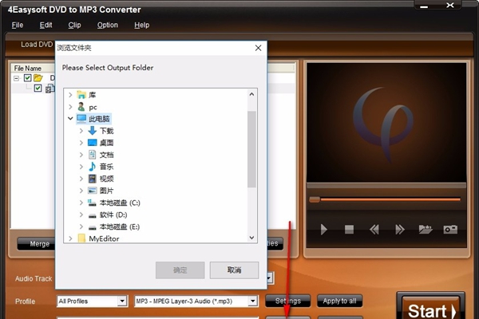Expand the 桌面 node
This screenshot has width=479, height=319.
(81, 143)
